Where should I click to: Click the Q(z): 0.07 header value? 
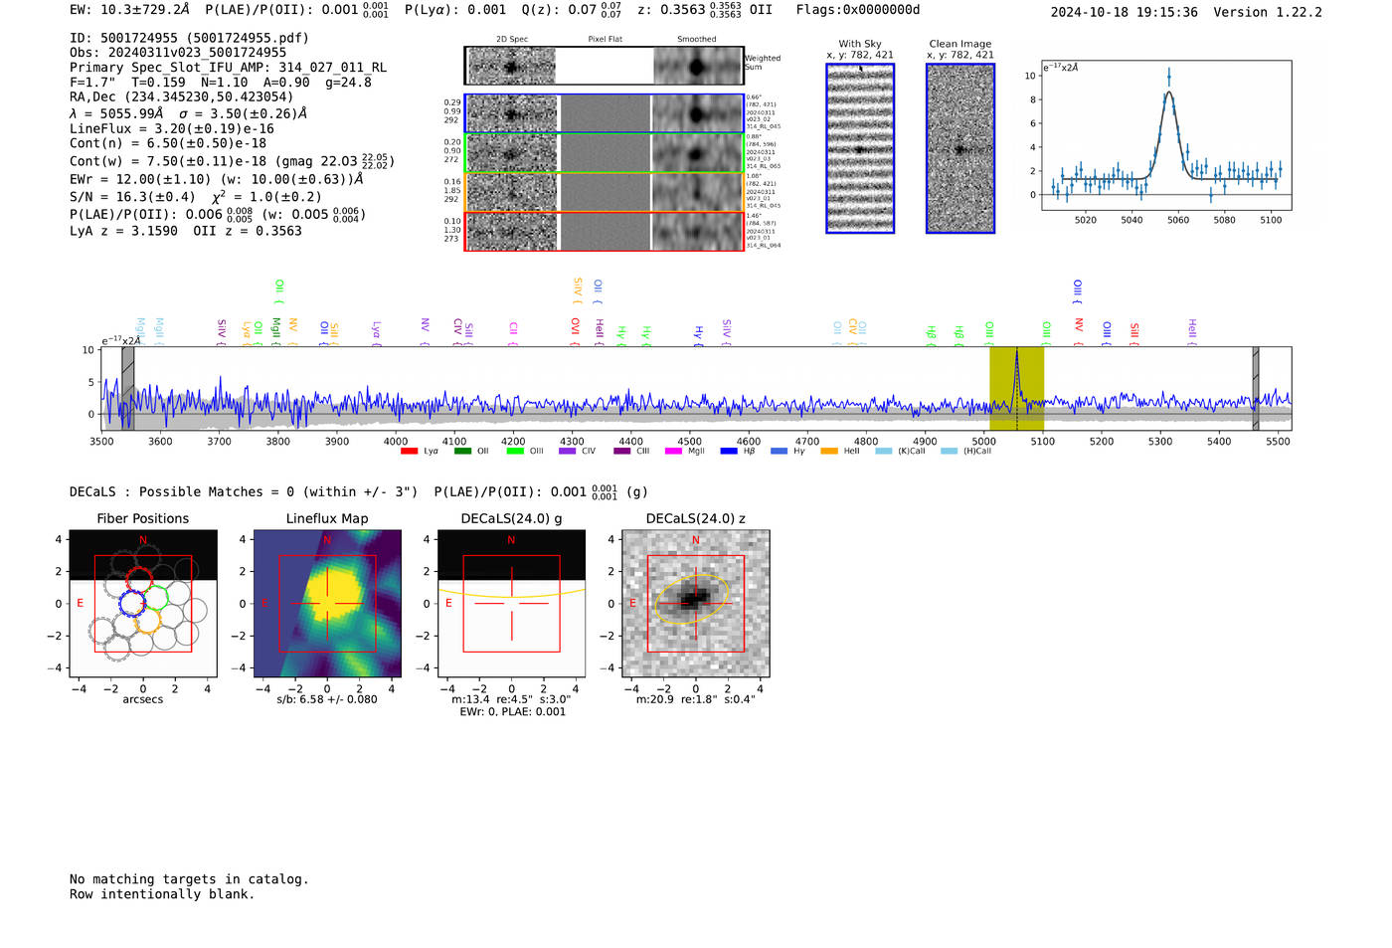pyautogui.click(x=572, y=10)
